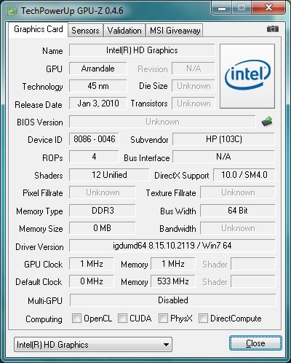291x363 pixels.
Task: Click the DirectX Support field 10.0 / SM4.0
Action: pos(244,175)
